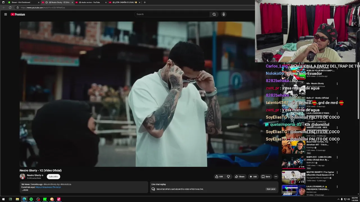Open NEUTRO SHORTY Cypher Effect thumbnail

click(x=293, y=177)
